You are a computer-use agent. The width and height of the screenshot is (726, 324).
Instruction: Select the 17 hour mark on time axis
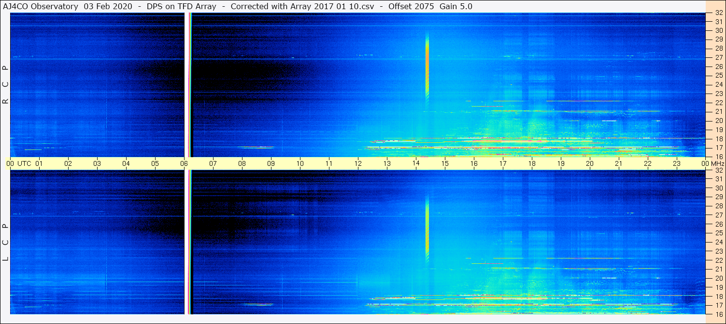[503, 163]
